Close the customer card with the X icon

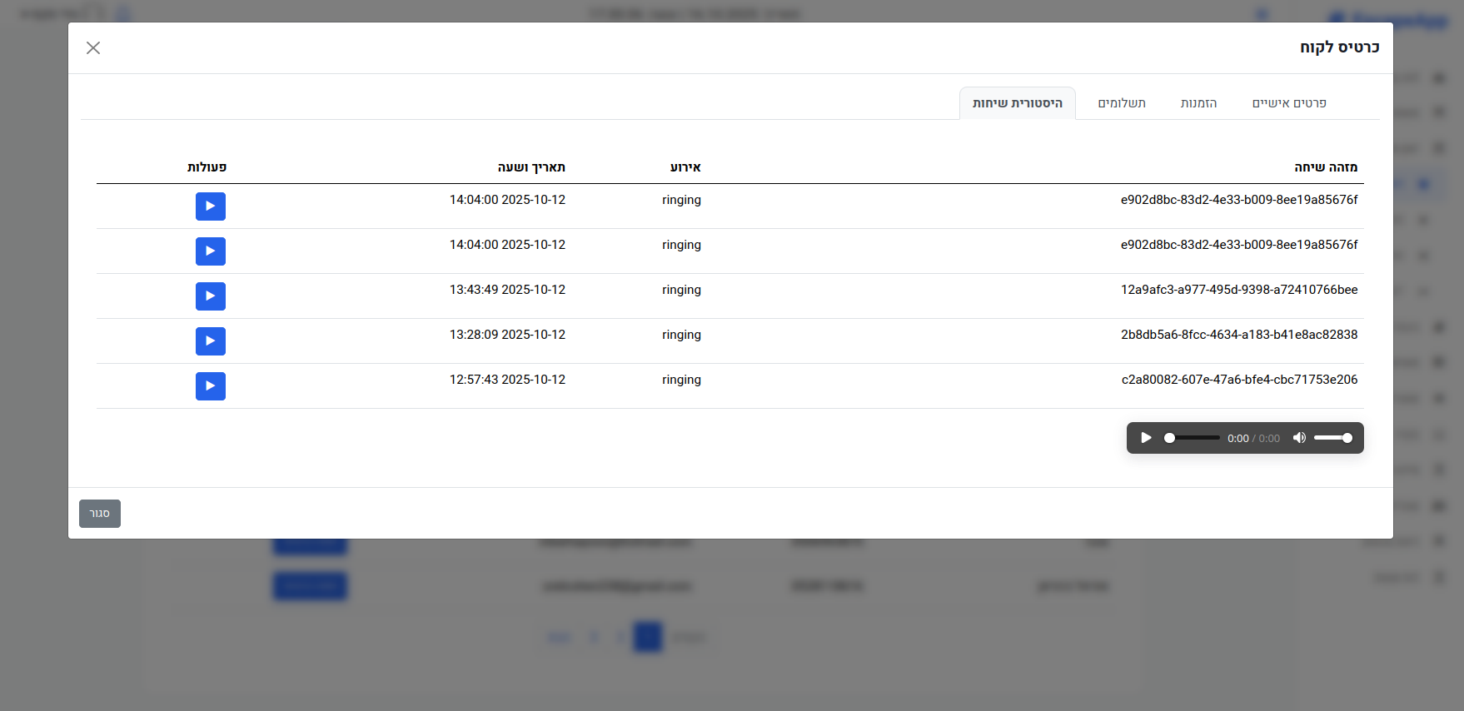click(x=93, y=48)
